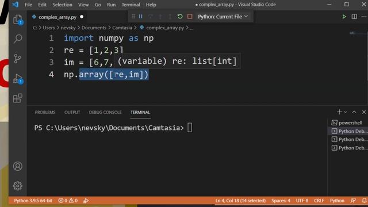This screenshot has width=368, height=207.
Task: Open the launch profile dropdown beside plus
Action: coord(345,112)
